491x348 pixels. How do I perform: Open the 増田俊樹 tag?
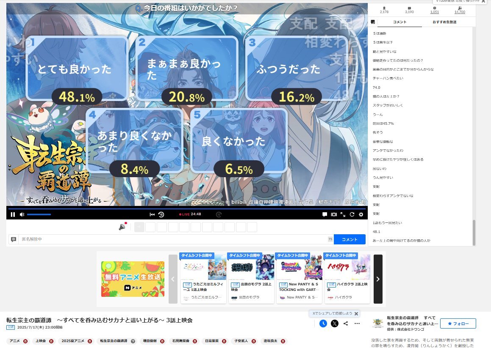tap(150, 341)
